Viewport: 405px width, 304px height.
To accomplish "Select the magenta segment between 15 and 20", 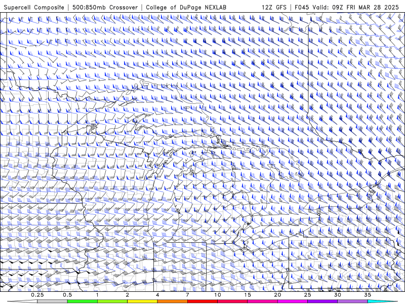I will click(262, 301).
